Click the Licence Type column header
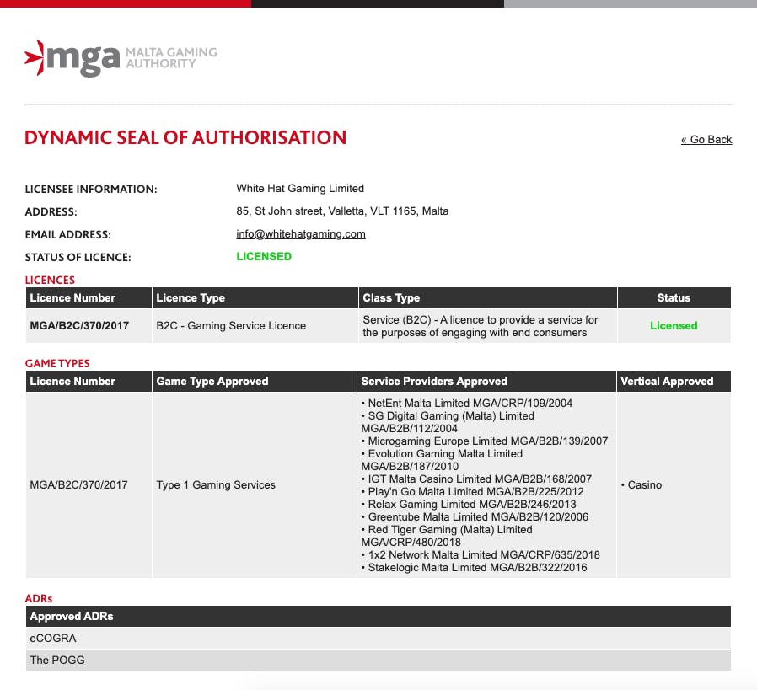This screenshot has width=757, height=690. 255,297
